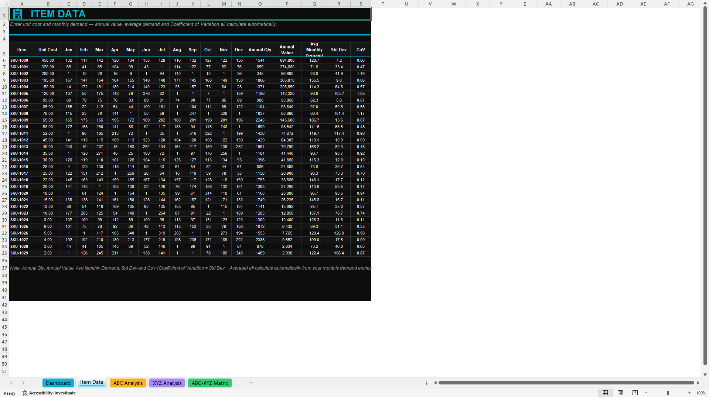Click the Note text in row 37
Screen dimensions: 709x397
pos(191,268)
